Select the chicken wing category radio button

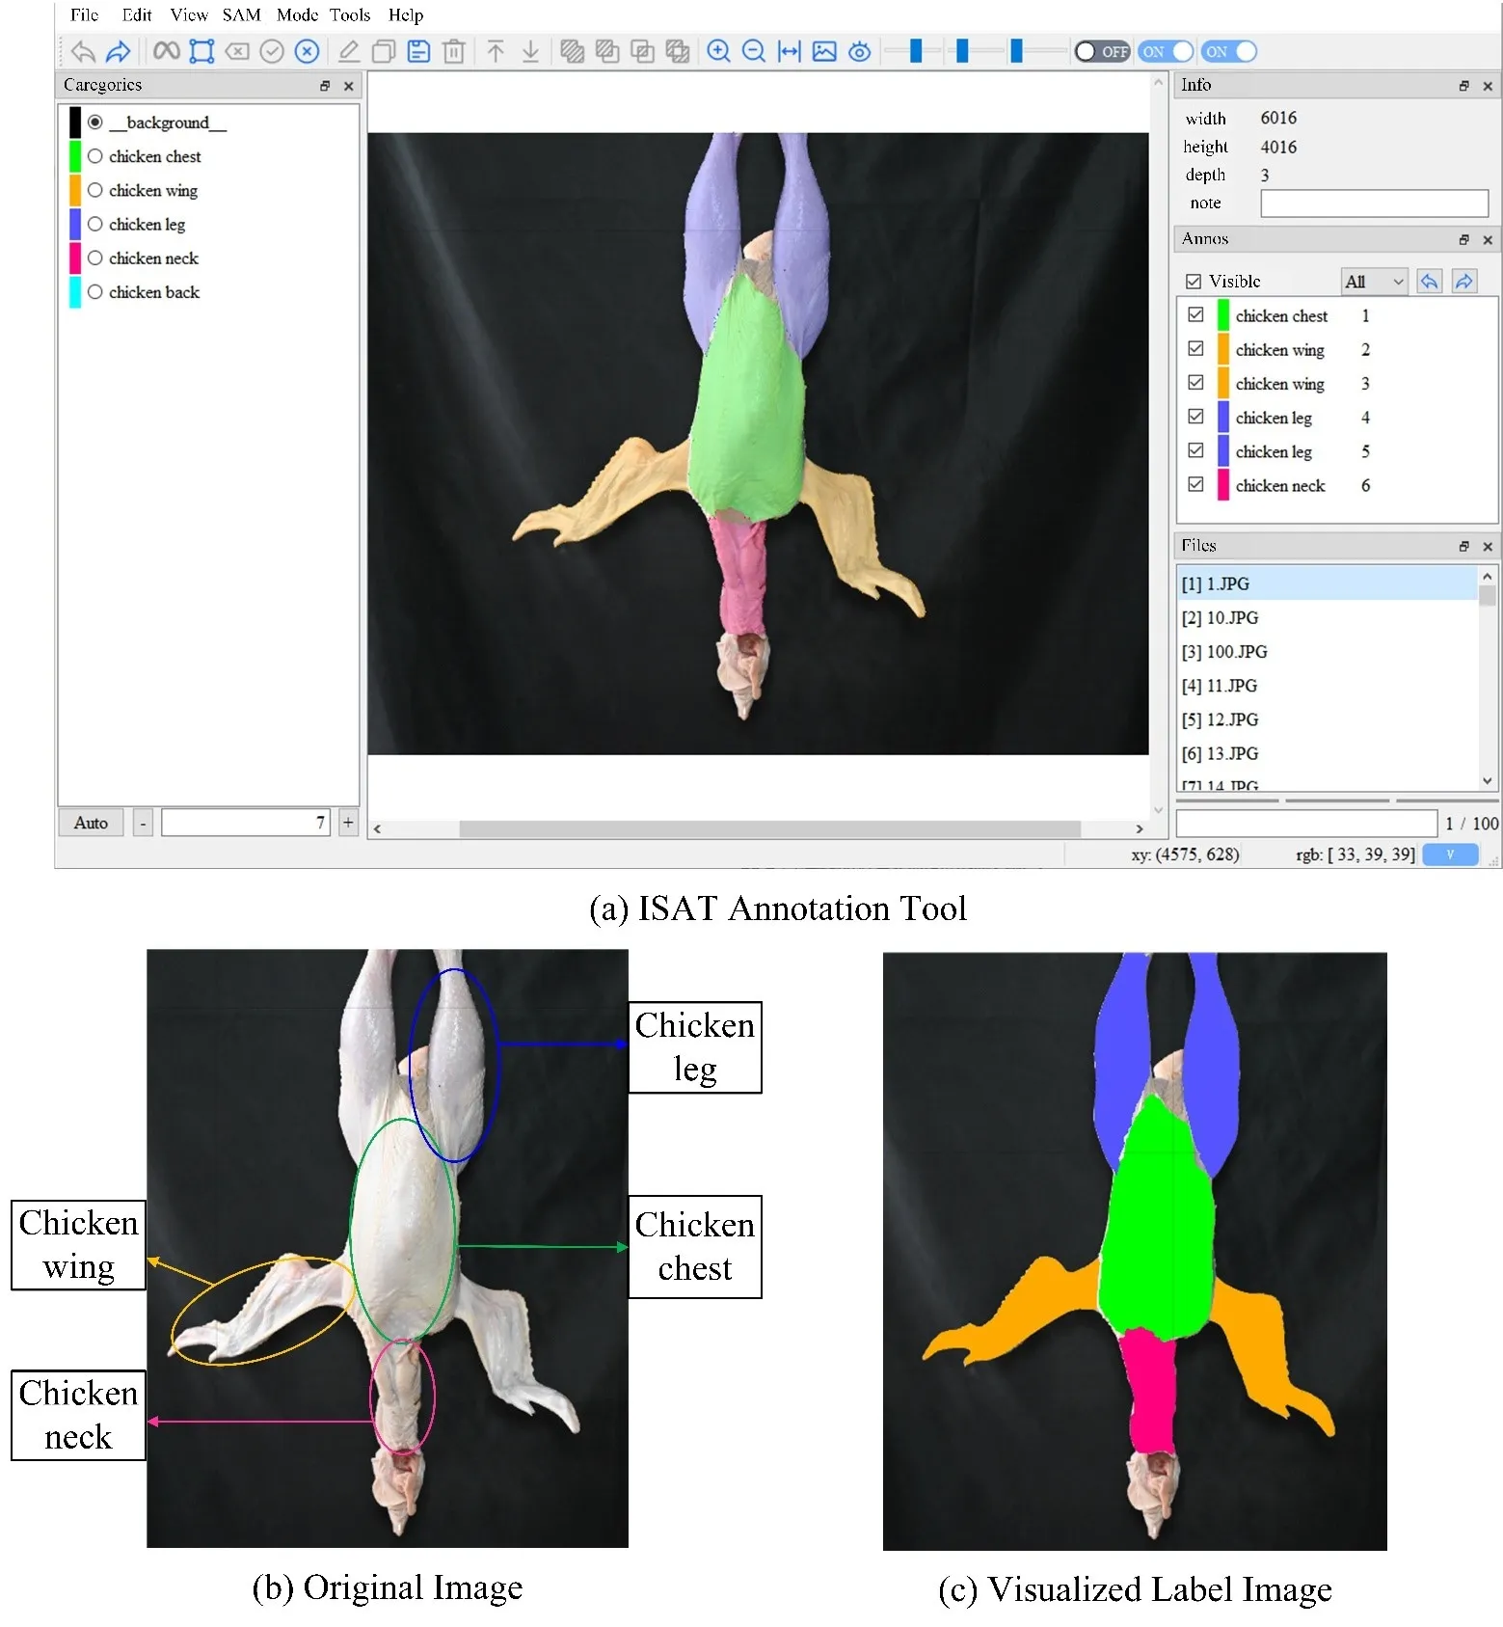point(95,190)
